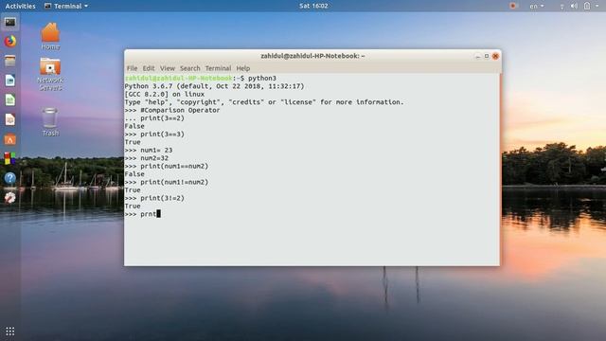Image resolution: width=606 pixels, height=341 pixels.
Task: Open the Help menu in terminal
Action: [243, 68]
